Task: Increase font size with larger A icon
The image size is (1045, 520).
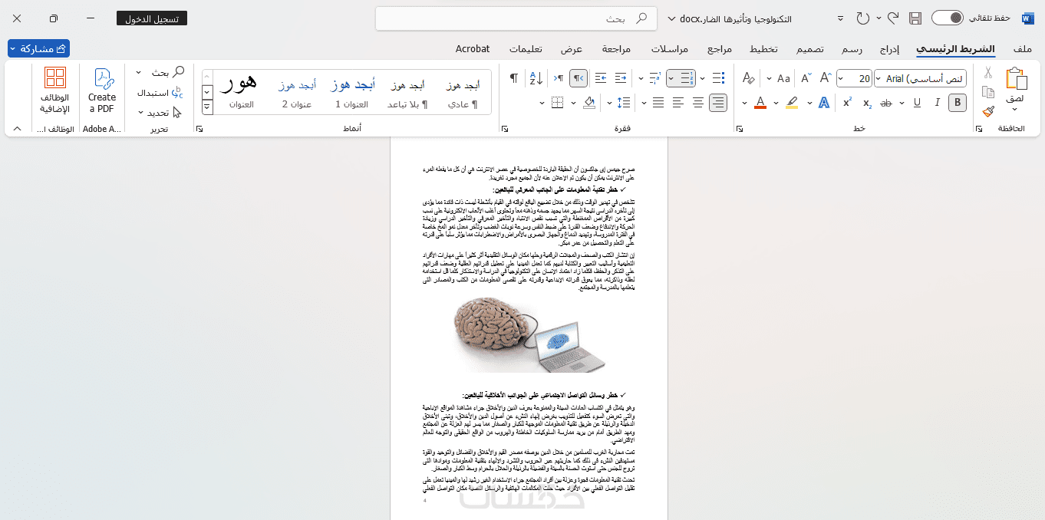Action: [x=826, y=78]
